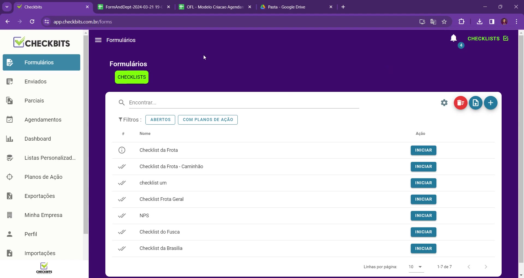Bookmark this page with star icon

tap(444, 22)
